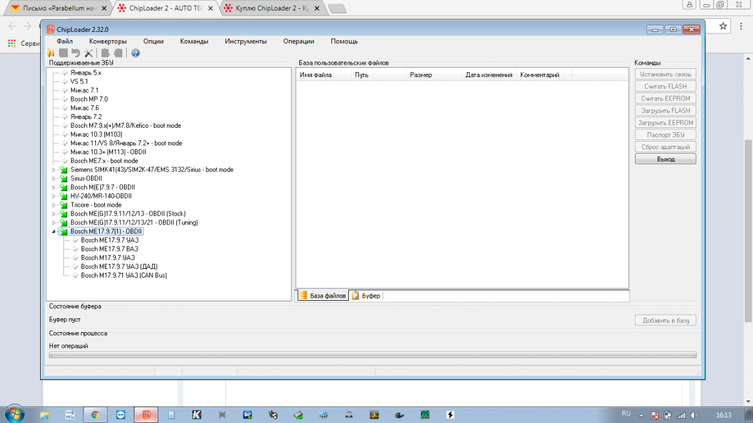Click the Сброс адаптаций button
Viewport: 753px width, 423px height.
click(665, 147)
